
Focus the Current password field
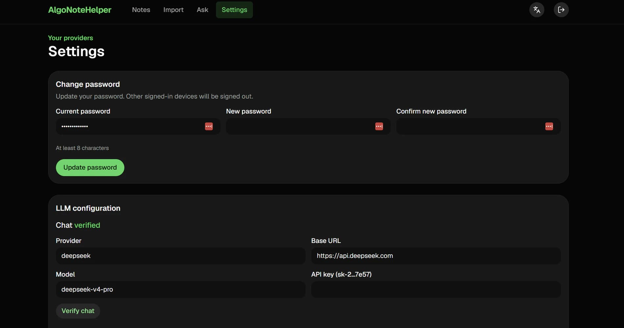(x=138, y=126)
